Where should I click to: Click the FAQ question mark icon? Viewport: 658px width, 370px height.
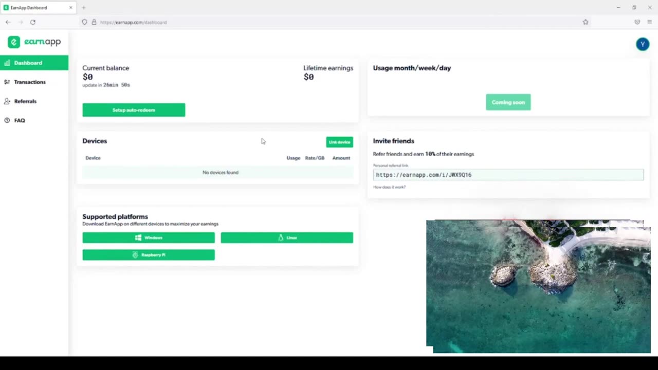[x=7, y=120]
